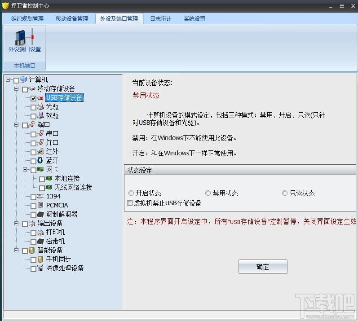This screenshot has height=321, width=358.
Task: Click the 输出设备 printer group icon
Action: (32, 223)
